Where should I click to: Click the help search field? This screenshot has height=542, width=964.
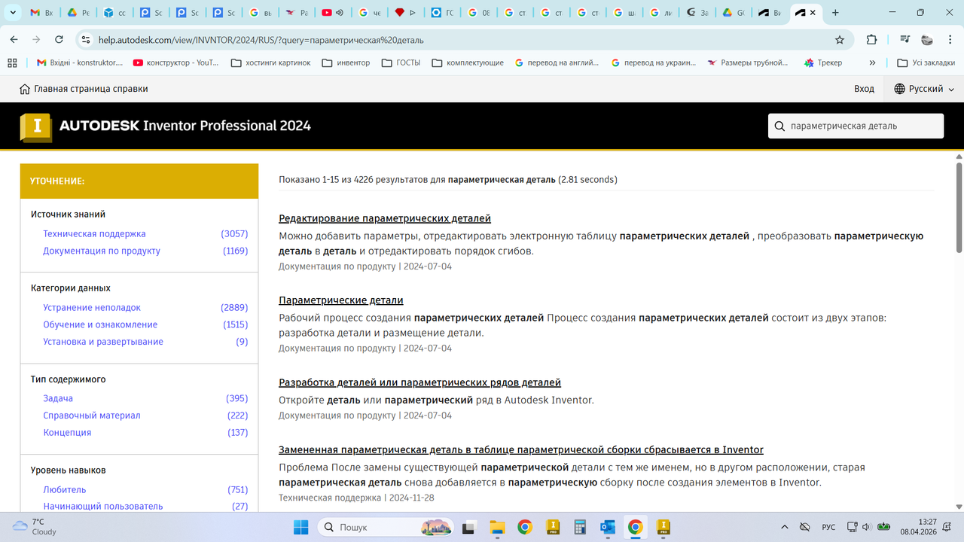pyautogui.click(x=856, y=126)
